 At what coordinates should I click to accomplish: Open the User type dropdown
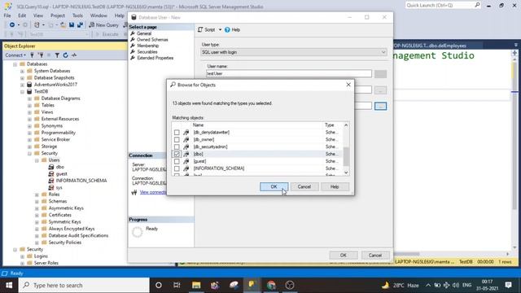[x=293, y=52]
